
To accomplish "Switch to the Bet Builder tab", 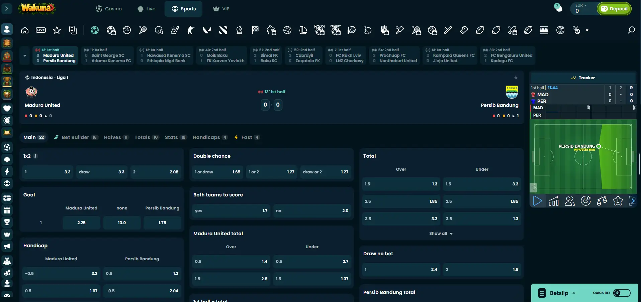I will [76, 137].
